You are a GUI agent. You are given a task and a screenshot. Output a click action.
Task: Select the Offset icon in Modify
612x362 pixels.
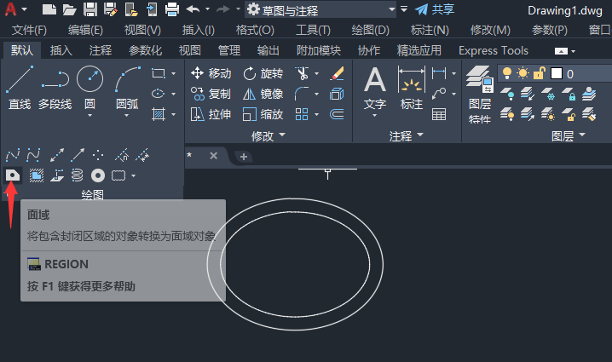pos(337,114)
